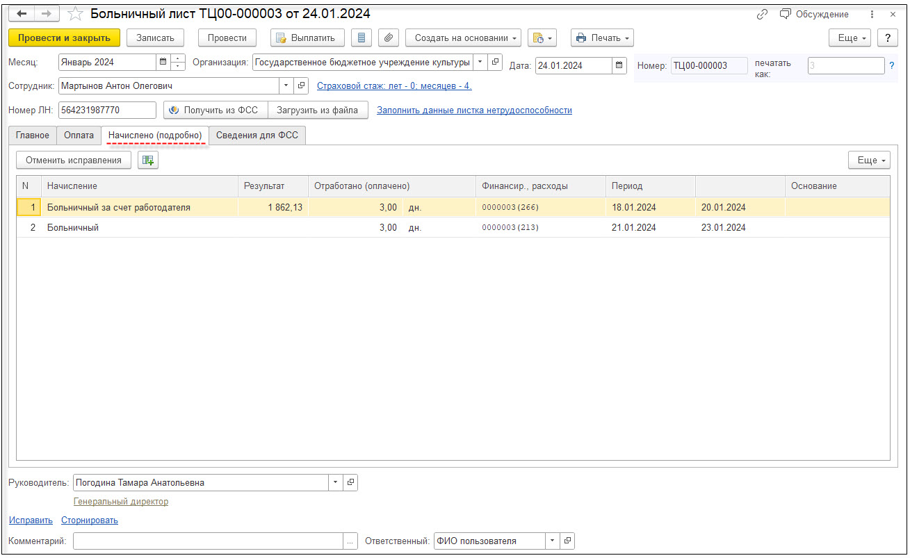The image size is (910, 558).
Task: Open the Дата calendar picker
Action: 619,66
